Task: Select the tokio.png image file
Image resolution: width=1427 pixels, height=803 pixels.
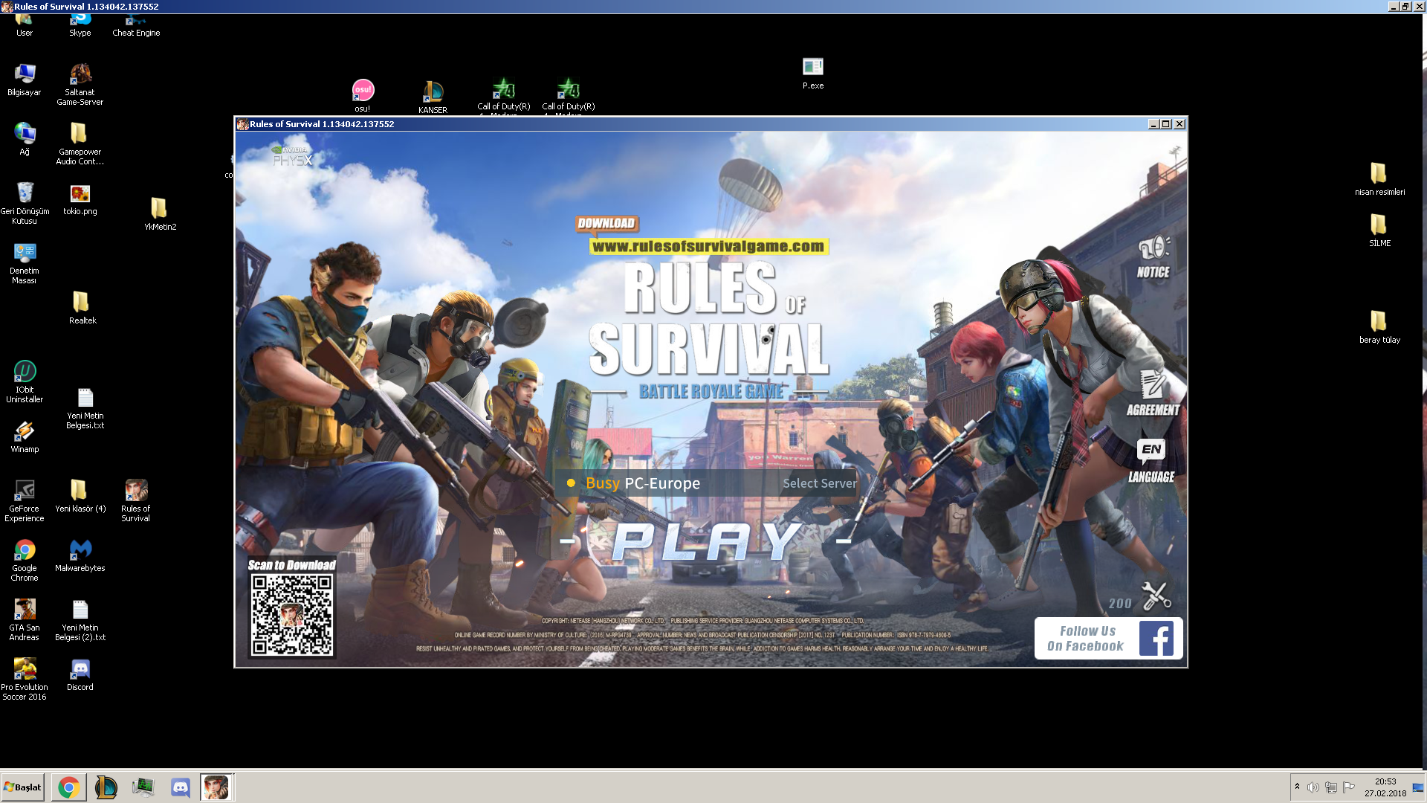Action: (80, 199)
